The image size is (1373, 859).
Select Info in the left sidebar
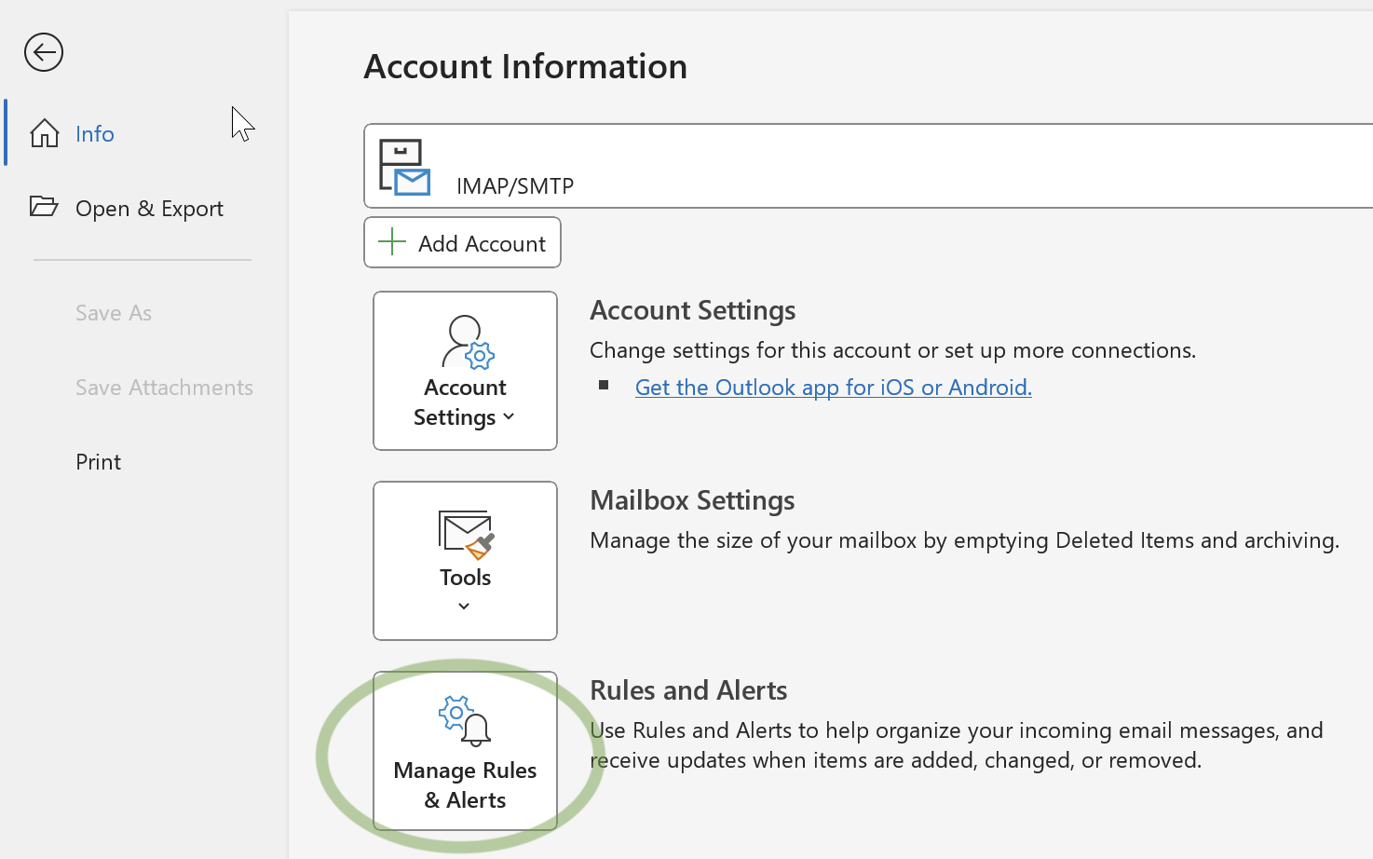[x=94, y=133]
